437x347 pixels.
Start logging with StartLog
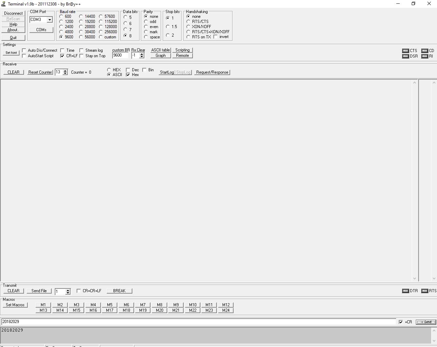(x=167, y=72)
